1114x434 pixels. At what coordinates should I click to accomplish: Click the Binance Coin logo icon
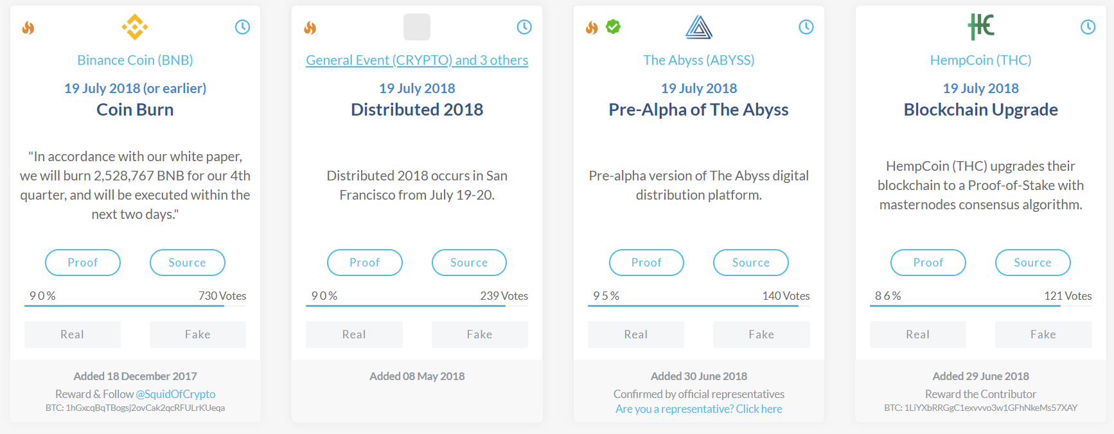point(135,27)
